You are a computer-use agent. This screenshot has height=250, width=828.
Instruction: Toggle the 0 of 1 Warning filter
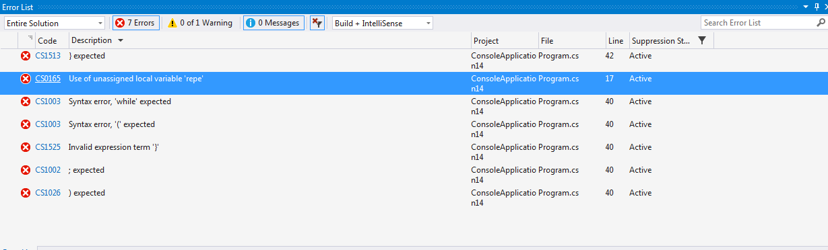coord(199,23)
